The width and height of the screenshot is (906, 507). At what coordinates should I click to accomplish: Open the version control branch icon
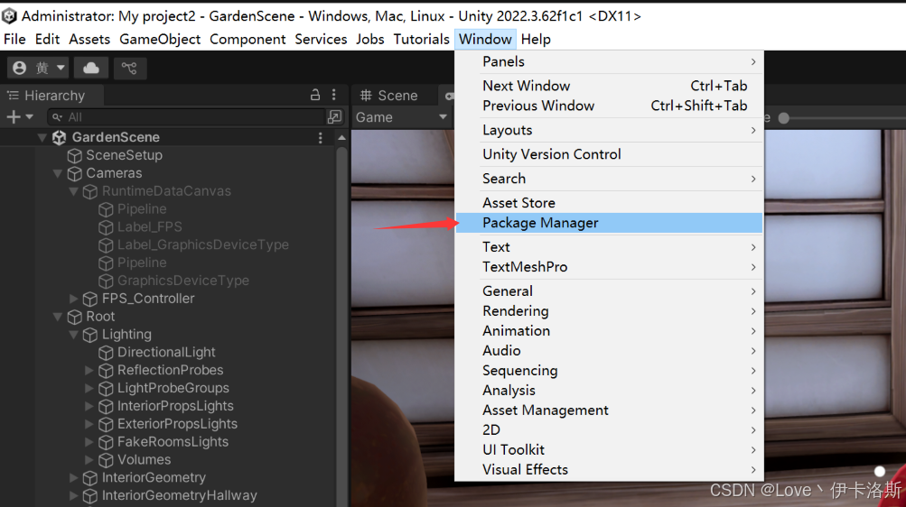[x=129, y=68]
